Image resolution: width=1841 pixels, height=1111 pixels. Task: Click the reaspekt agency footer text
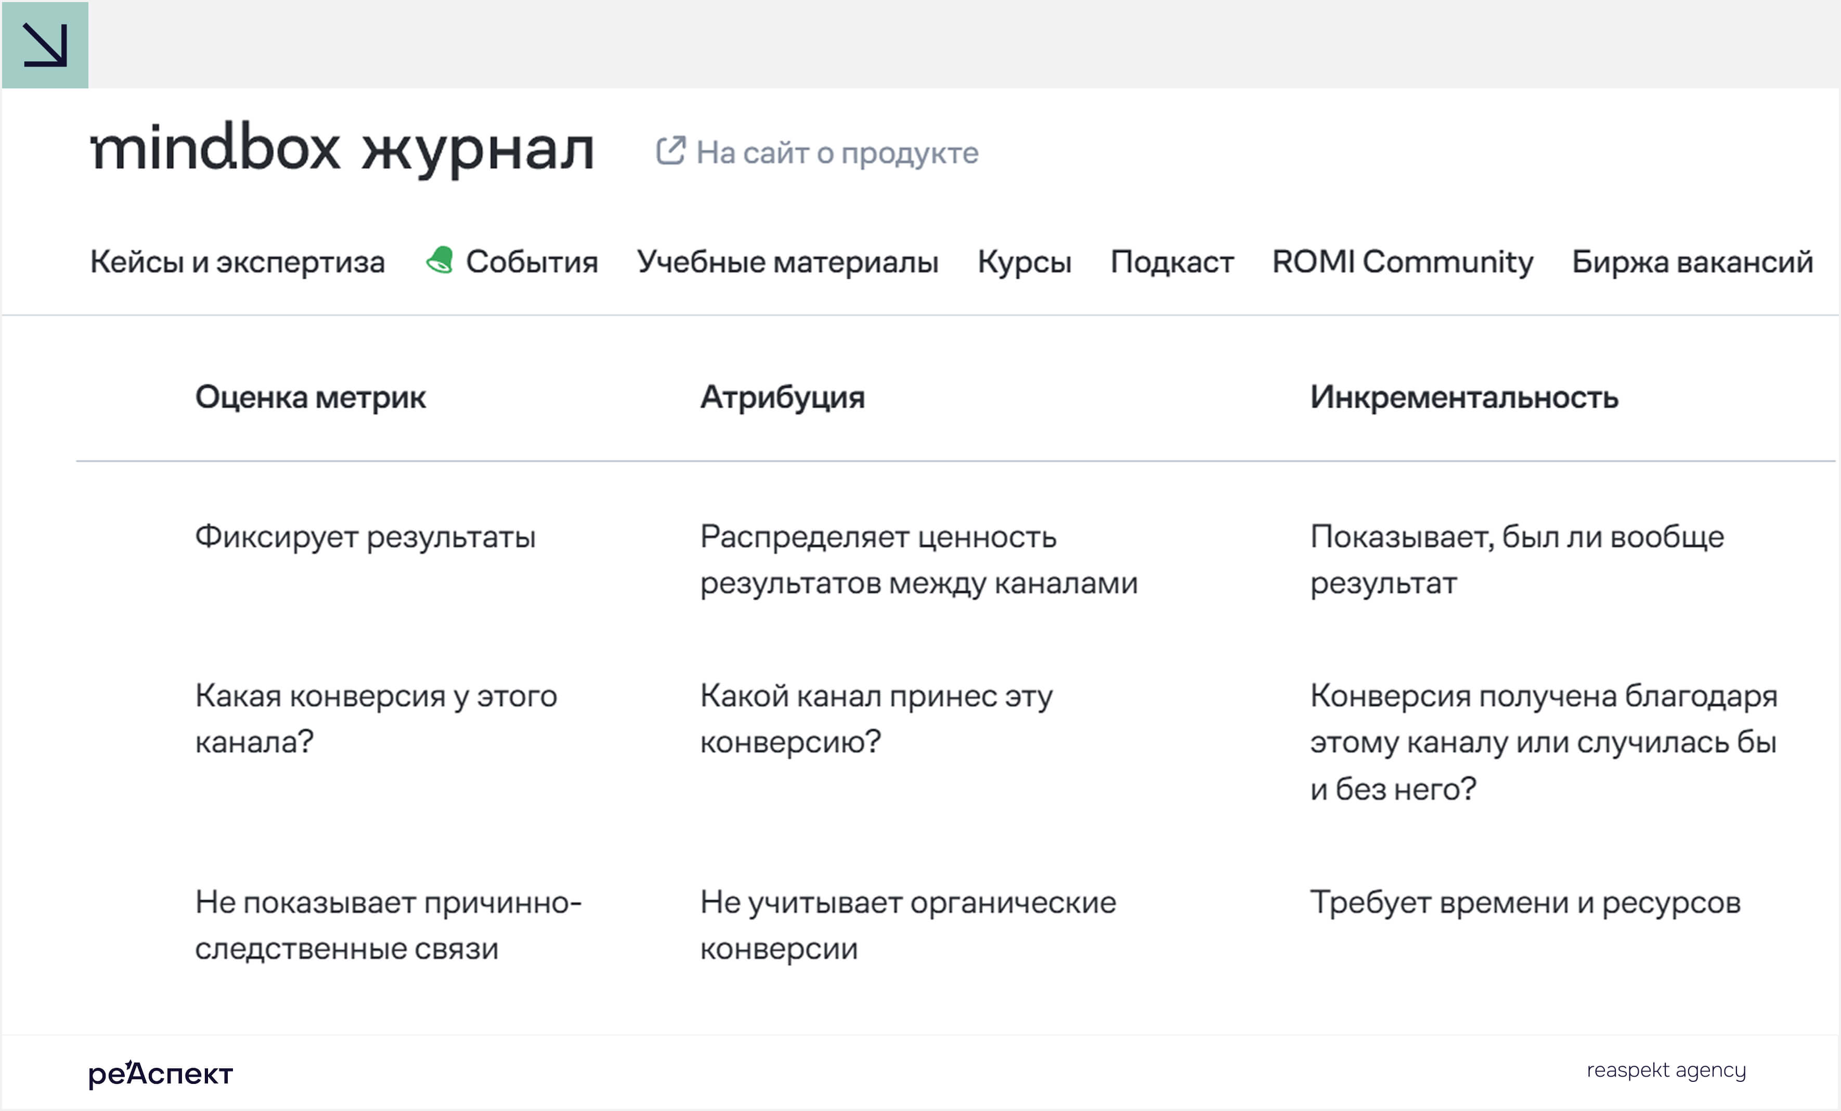1666,1070
